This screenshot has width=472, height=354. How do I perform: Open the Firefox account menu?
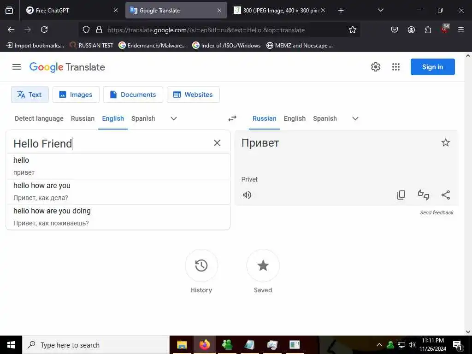411,29
